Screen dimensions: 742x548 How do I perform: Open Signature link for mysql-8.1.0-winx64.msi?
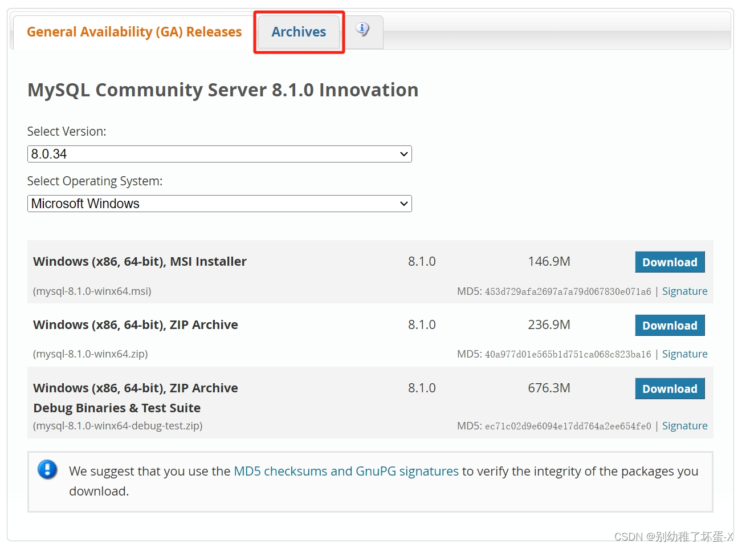click(684, 291)
